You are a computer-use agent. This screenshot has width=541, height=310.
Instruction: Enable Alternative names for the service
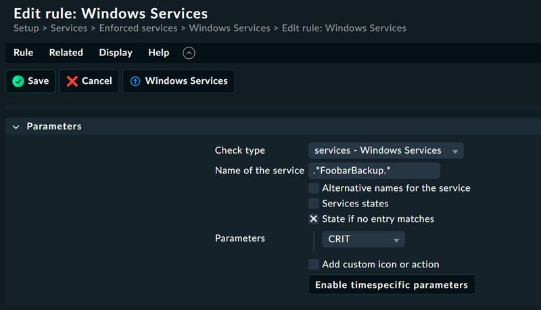[x=314, y=188]
